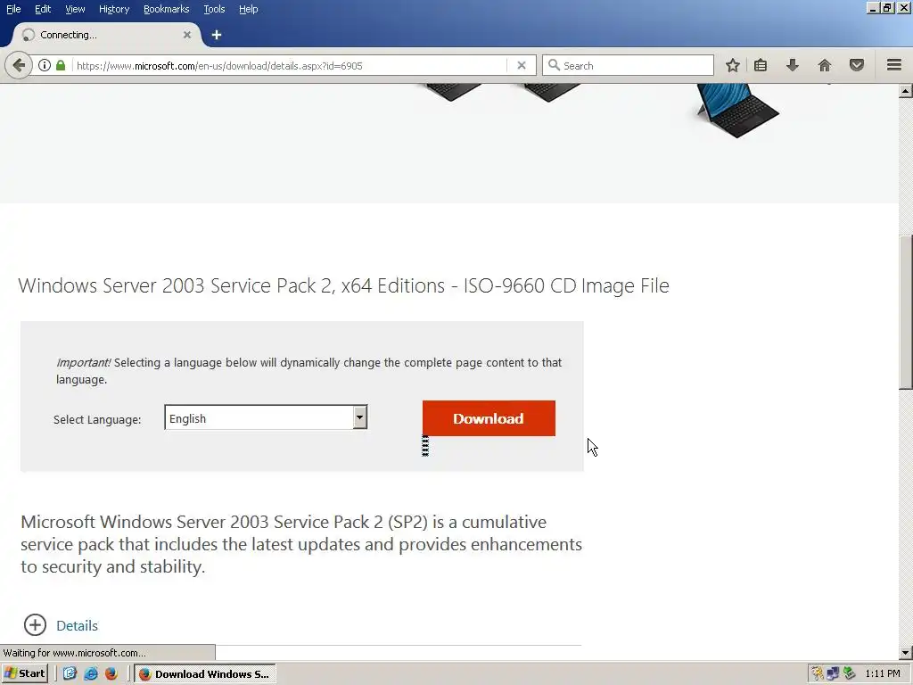Click 'Waiting for www.microsoft.com...' status text
Screen dimensions: 913x685
(x=75, y=653)
